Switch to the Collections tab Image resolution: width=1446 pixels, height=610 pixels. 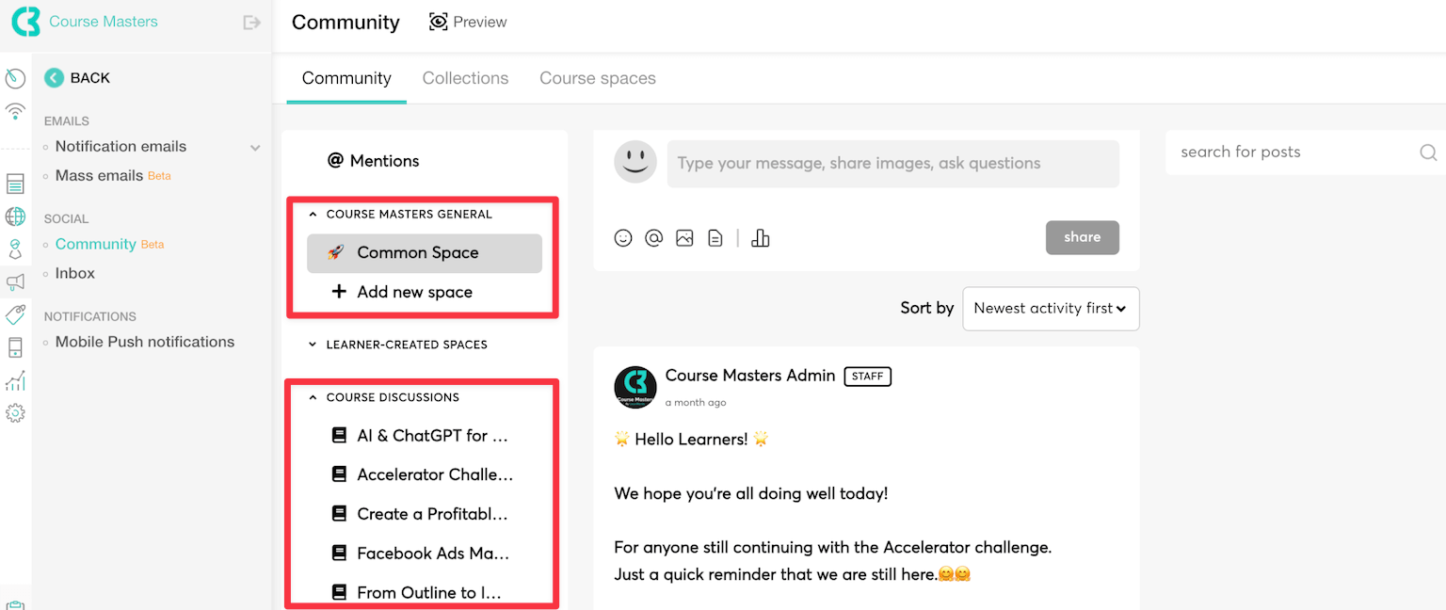pos(465,78)
